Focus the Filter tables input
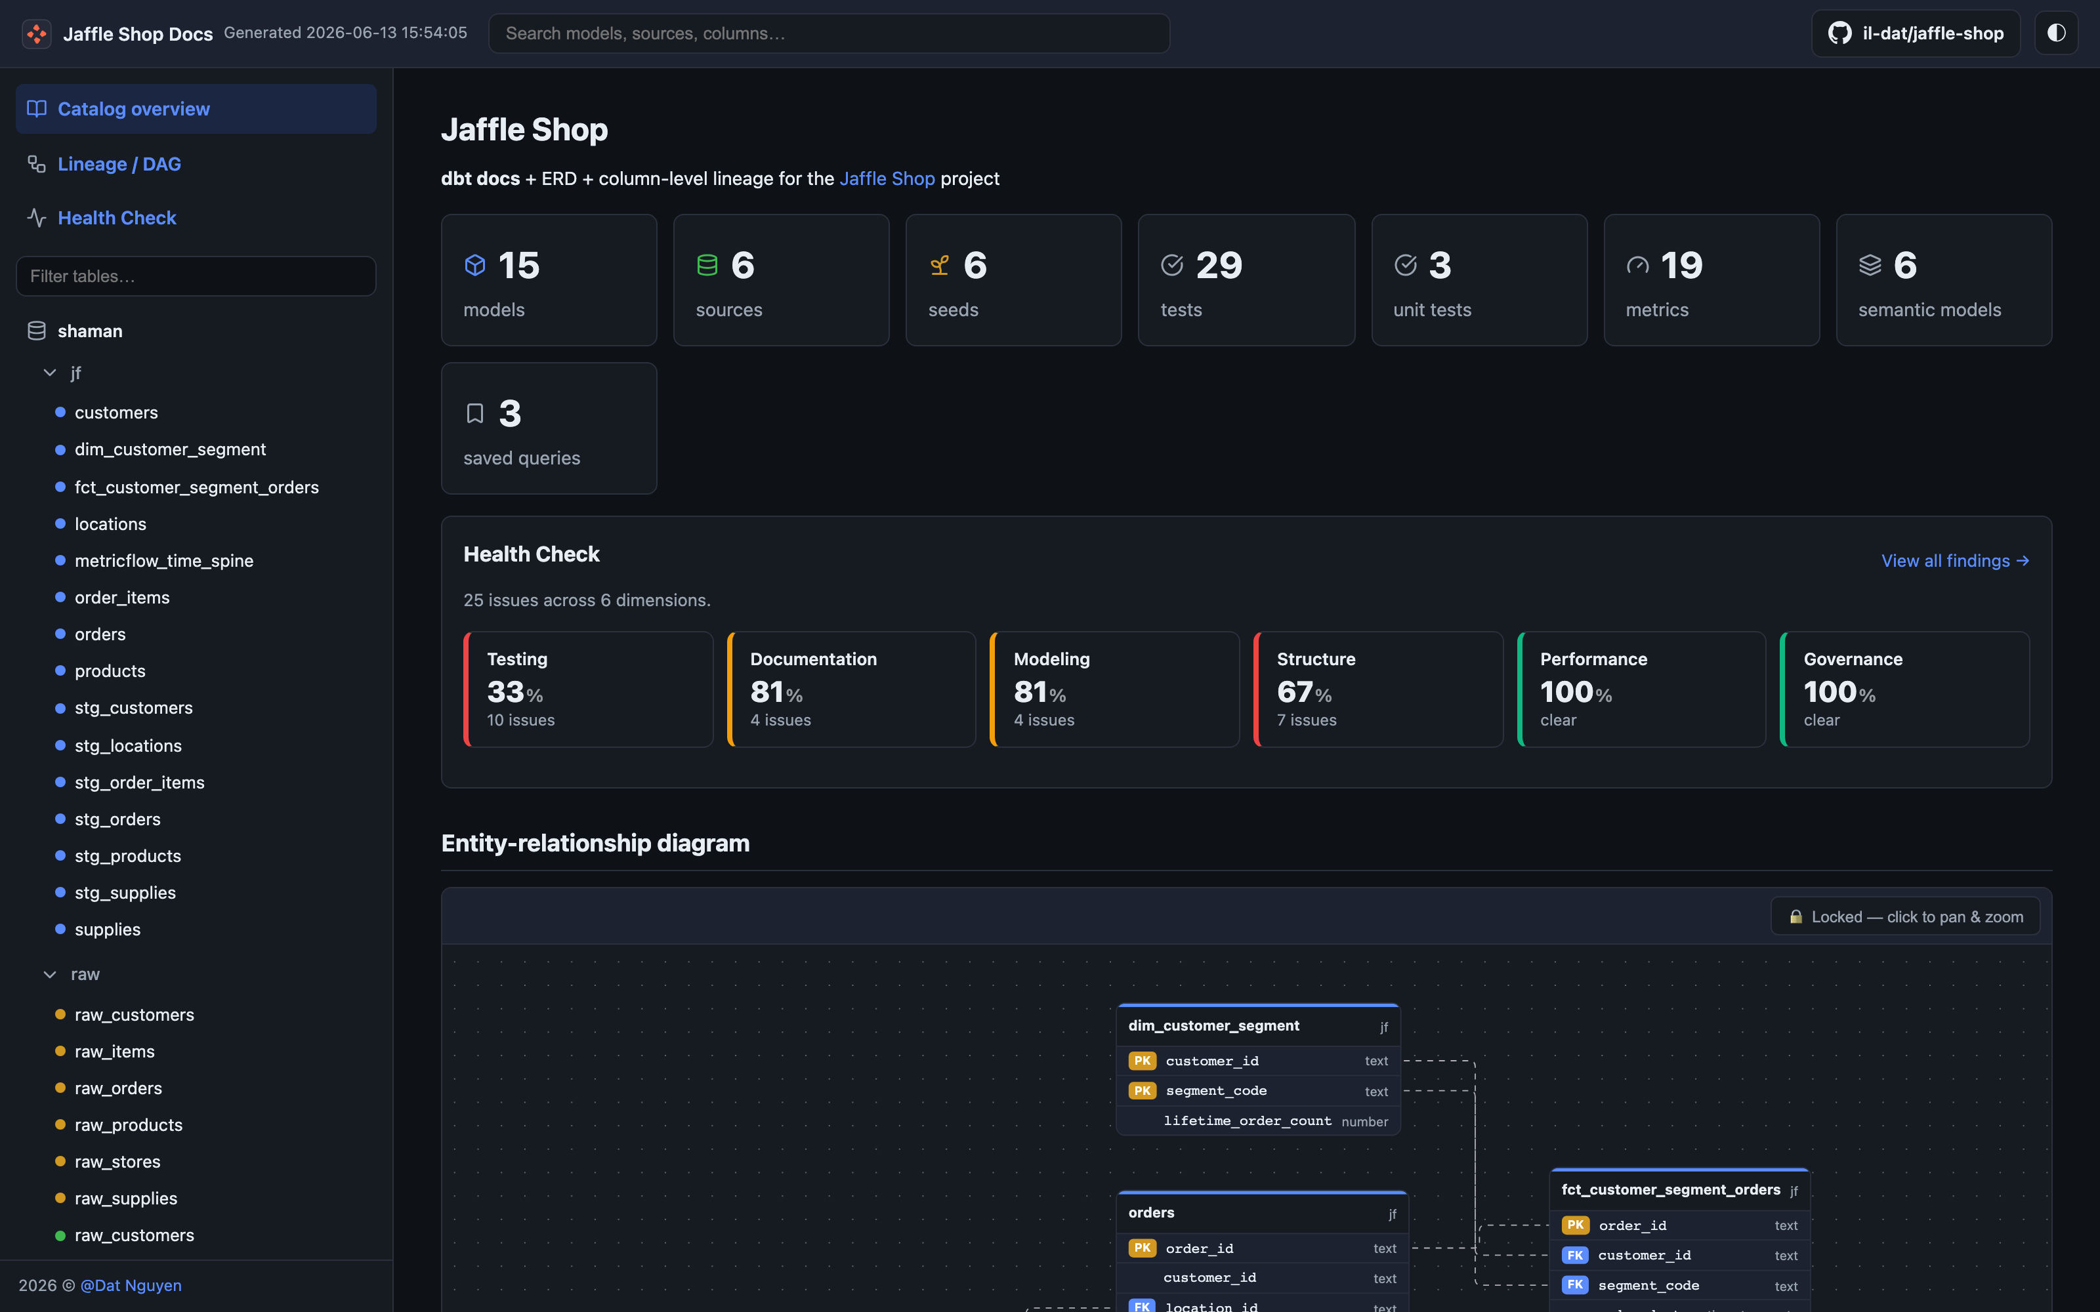The height and width of the screenshot is (1312, 2100). tap(196, 276)
